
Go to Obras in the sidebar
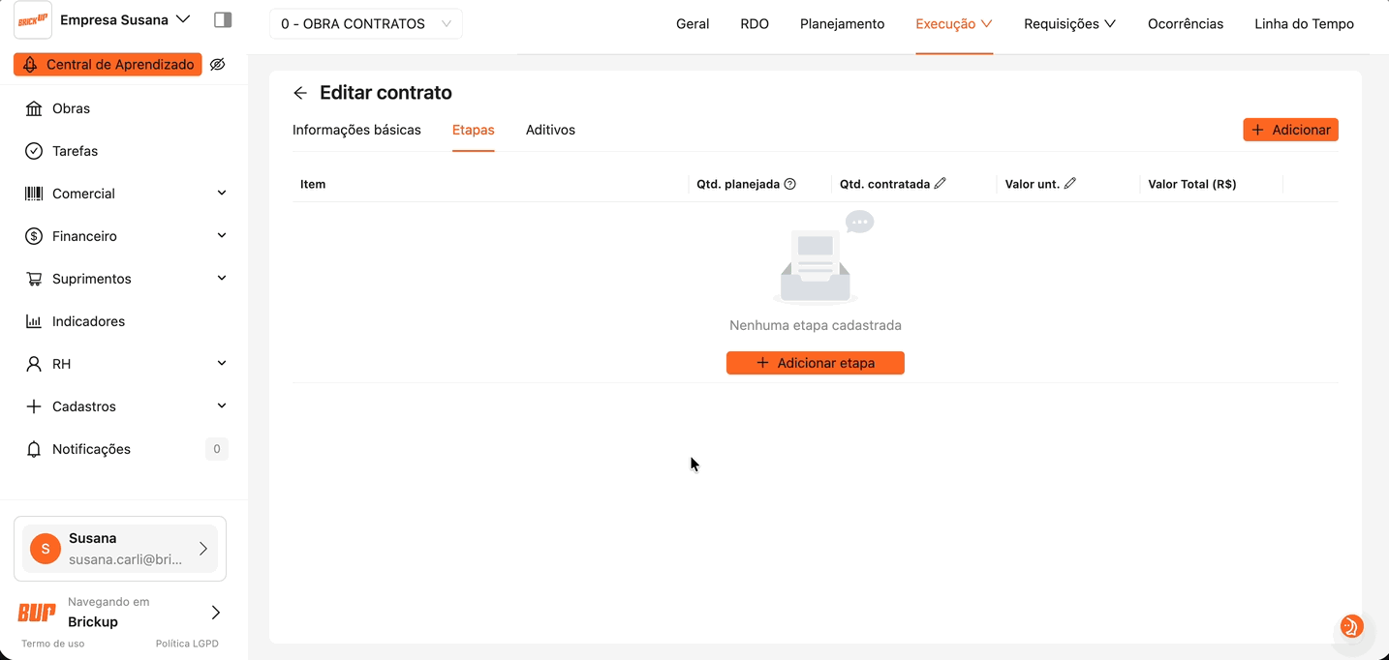coord(71,108)
